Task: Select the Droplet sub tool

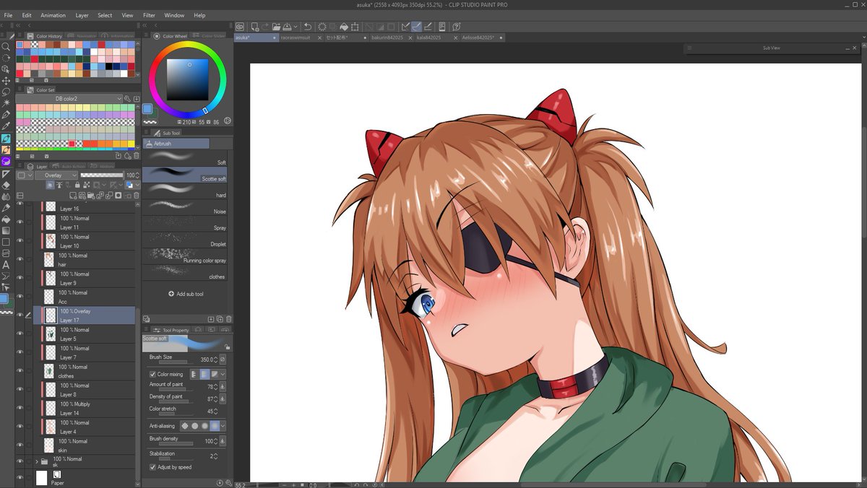Action: (x=185, y=240)
